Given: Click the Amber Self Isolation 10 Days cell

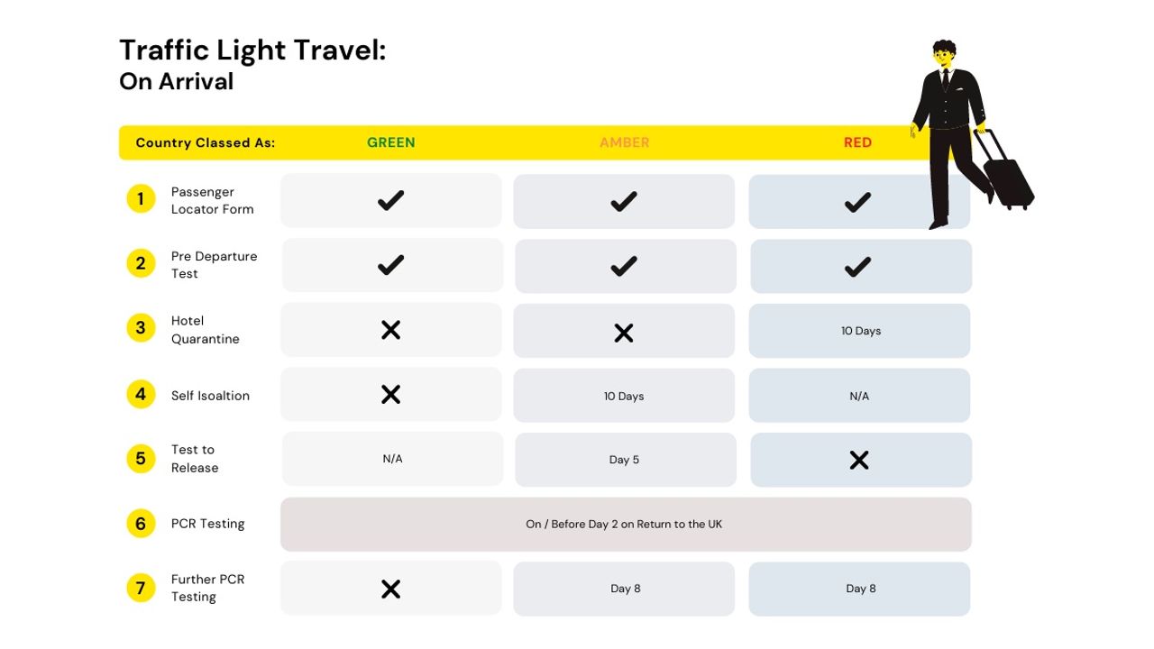Looking at the screenshot, I should point(624,395).
